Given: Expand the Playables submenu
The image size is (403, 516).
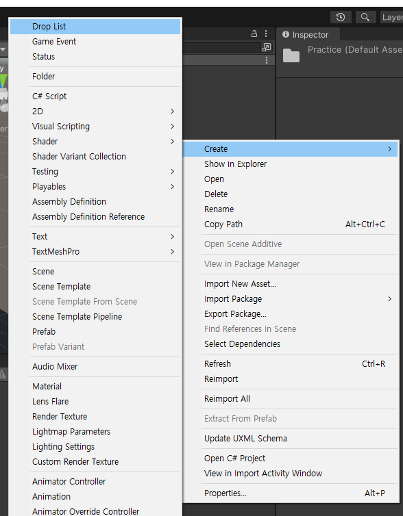Looking at the screenshot, I should click(x=95, y=187).
